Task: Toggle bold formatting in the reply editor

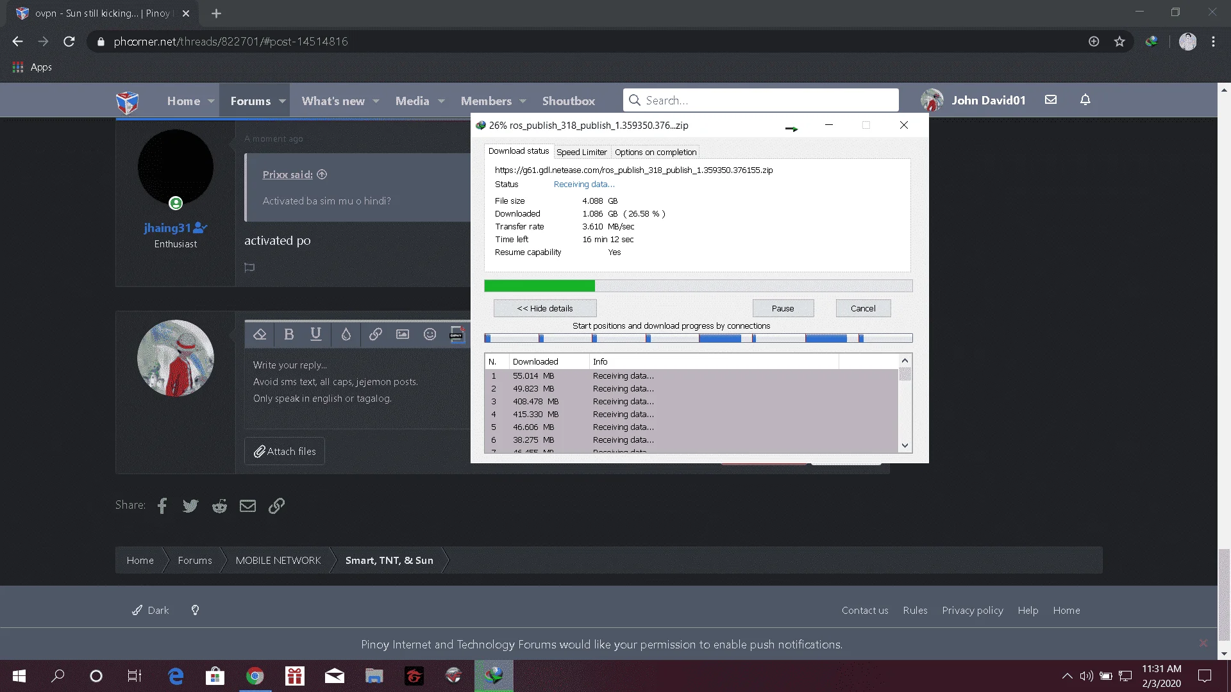Action: point(289,334)
